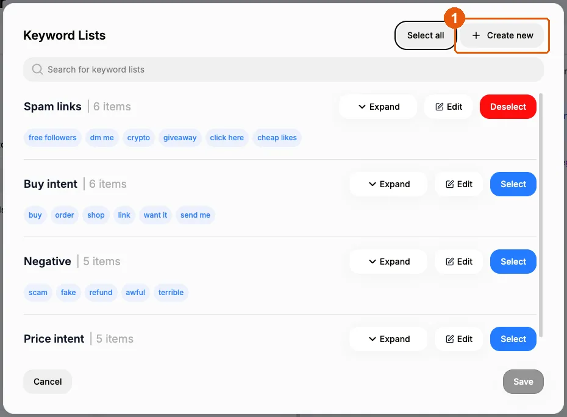This screenshot has height=417, width=567.
Task: Click the Spam links list title
Action: pyautogui.click(x=52, y=107)
